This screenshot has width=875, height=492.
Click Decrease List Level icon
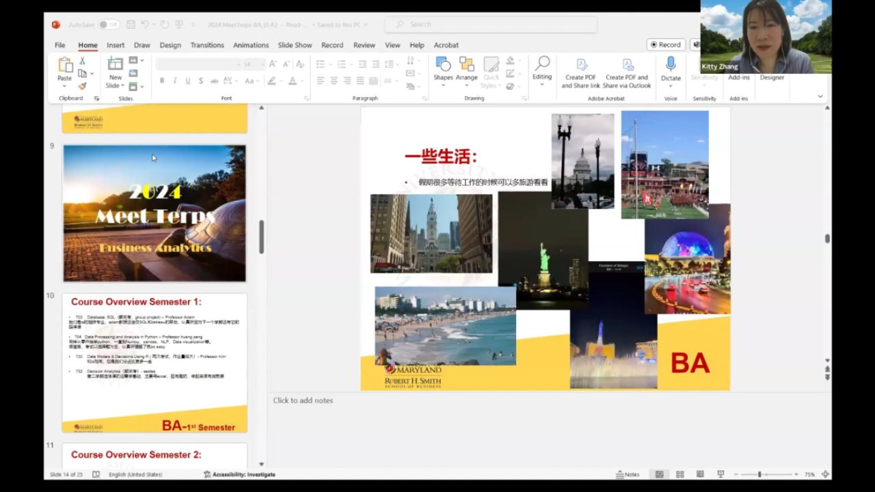[364, 64]
